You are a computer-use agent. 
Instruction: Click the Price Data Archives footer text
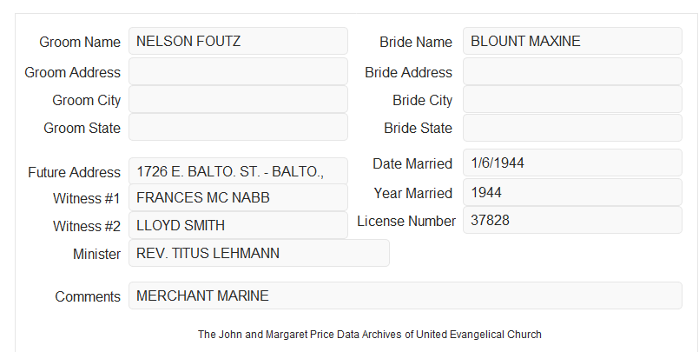click(x=370, y=335)
